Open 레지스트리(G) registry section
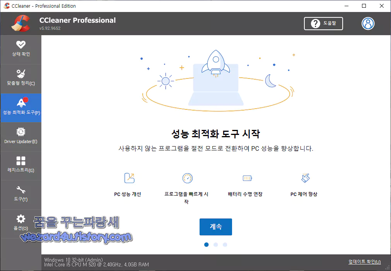The width and height of the screenshot is (391, 271). [x=21, y=165]
